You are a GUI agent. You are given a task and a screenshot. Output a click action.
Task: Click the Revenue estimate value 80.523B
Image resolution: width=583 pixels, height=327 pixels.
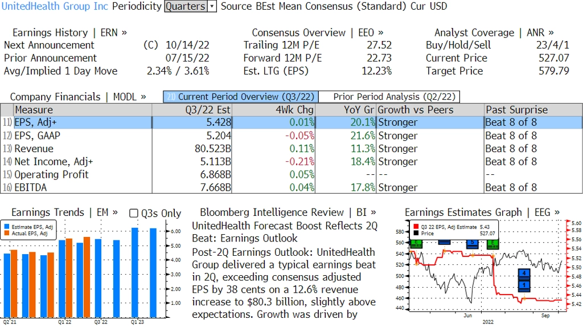click(x=213, y=149)
